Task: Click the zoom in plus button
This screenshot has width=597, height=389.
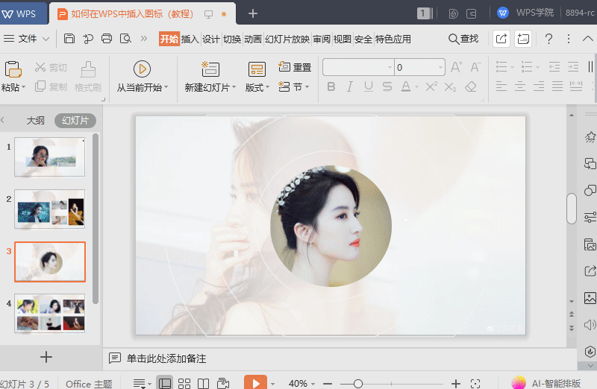Action: pos(456,383)
